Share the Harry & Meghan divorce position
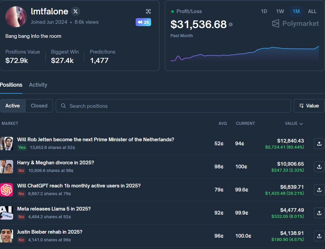 click(319, 167)
